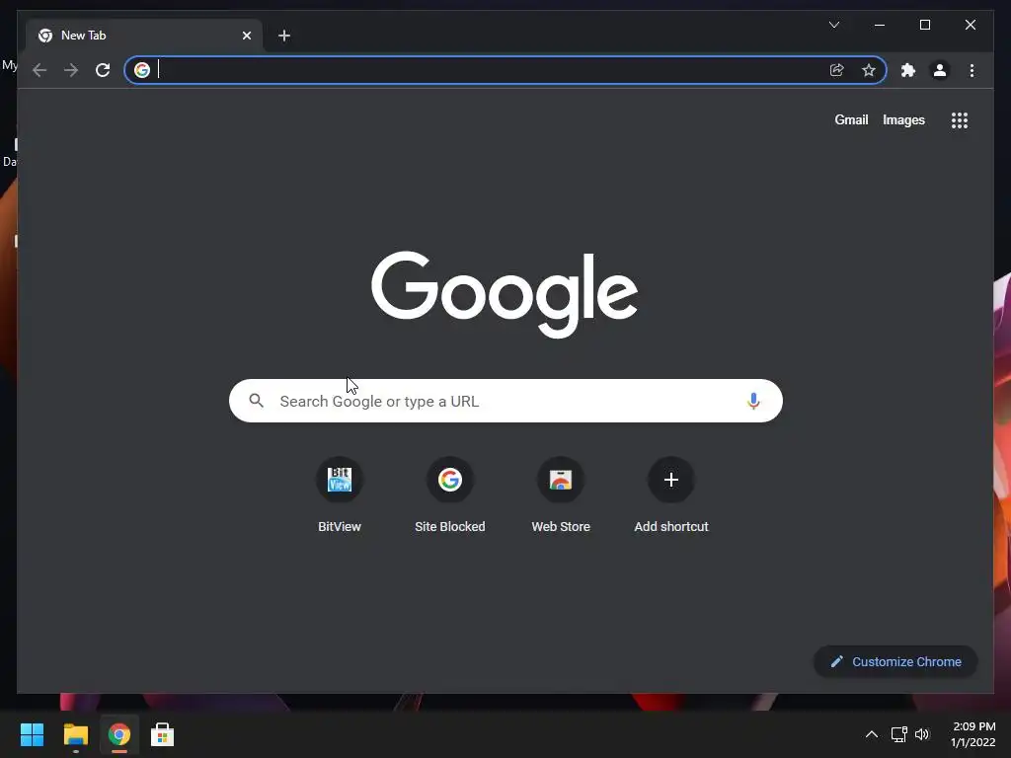Image resolution: width=1011 pixels, height=758 pixels.
Task: Maximize the Chrome window
Action: pos(924,25)
